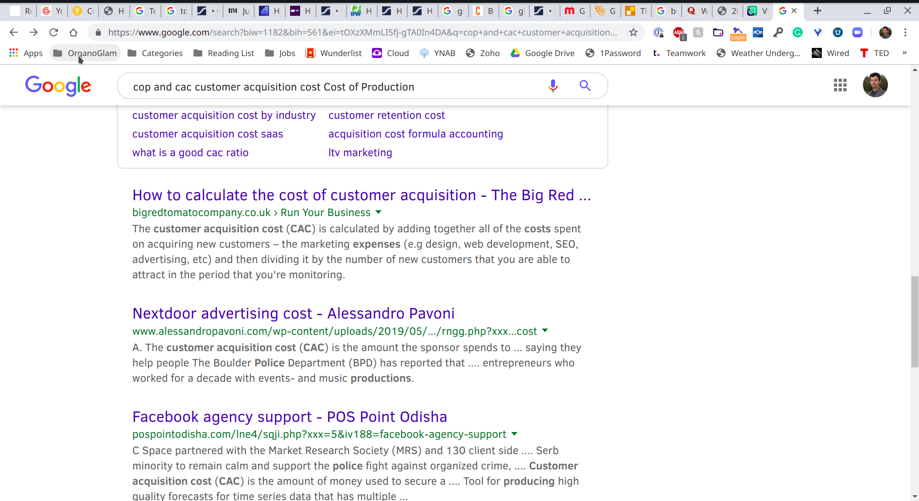Click the magnifier search button
The image size is (919, 501).
[585, 86]
